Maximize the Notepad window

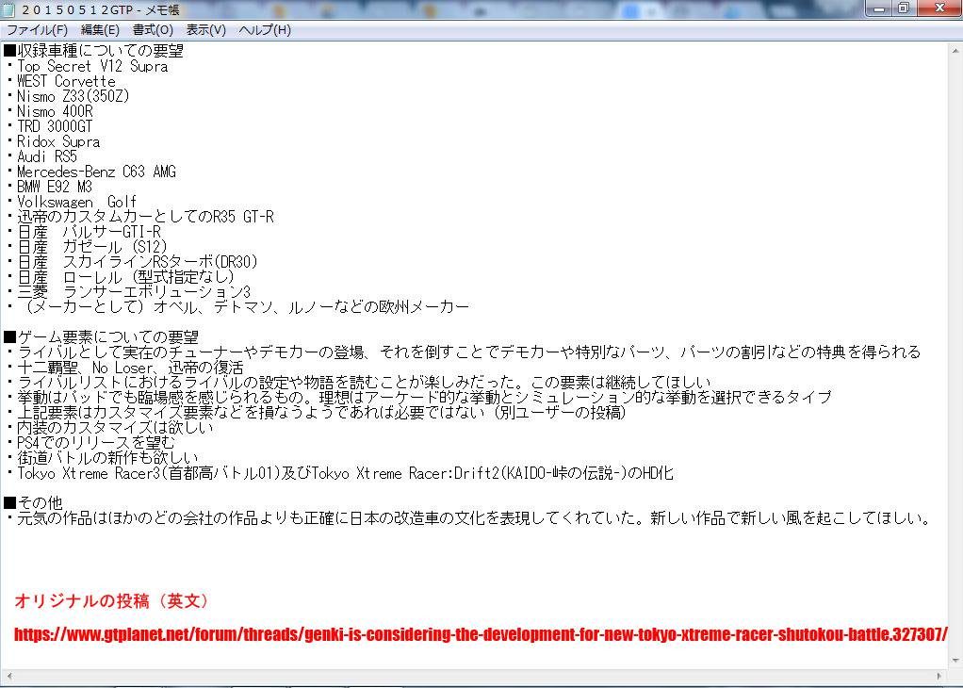click(904, 8)
